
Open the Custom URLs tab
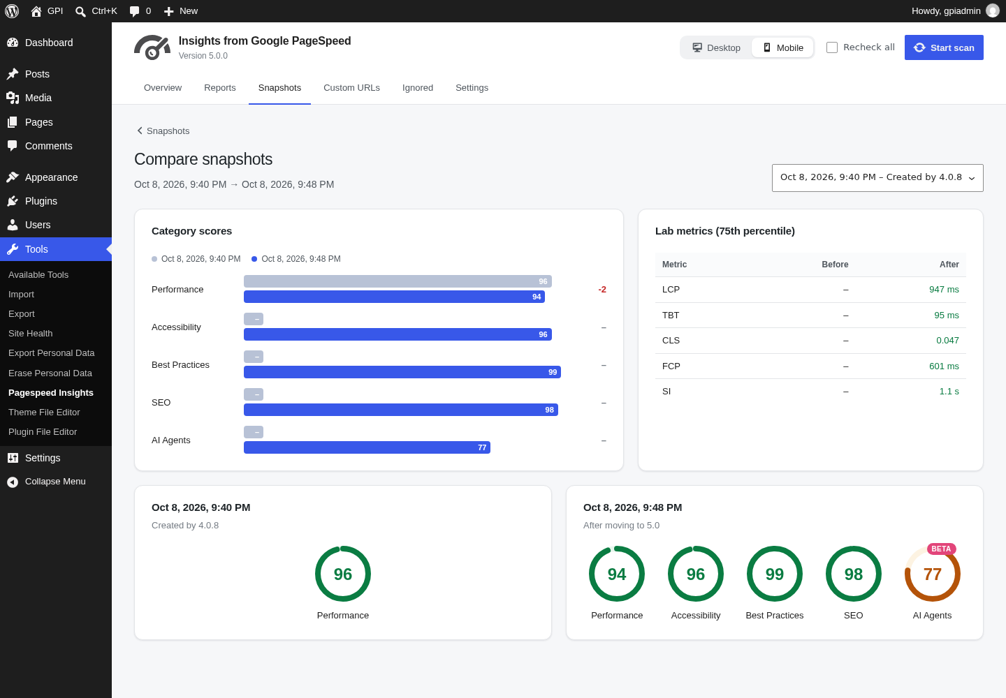point(351,88)
